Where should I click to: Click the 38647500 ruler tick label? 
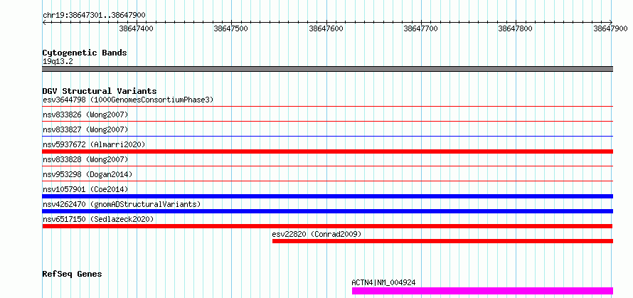pyautogui.click(x=231, y=28)
